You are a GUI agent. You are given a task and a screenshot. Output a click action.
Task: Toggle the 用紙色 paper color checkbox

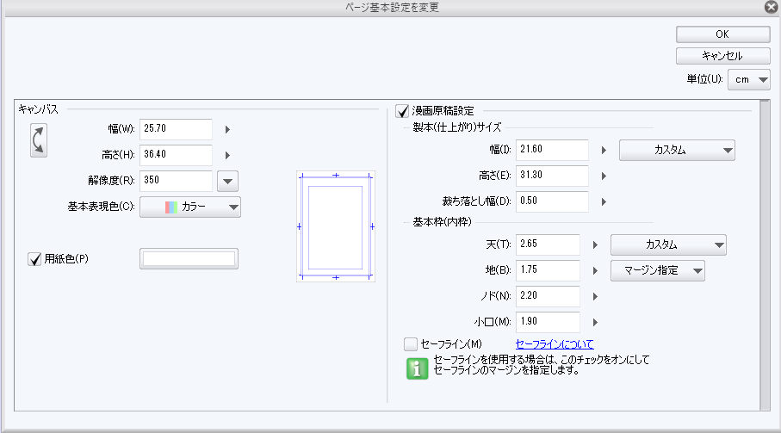click(x=35, y=258)
